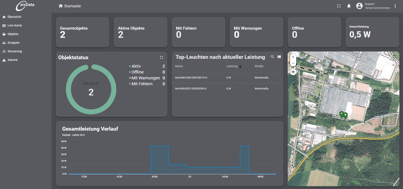Toggle Offline legend entry
The width and height of the screenshot is (403, 189).
point(147,72)
